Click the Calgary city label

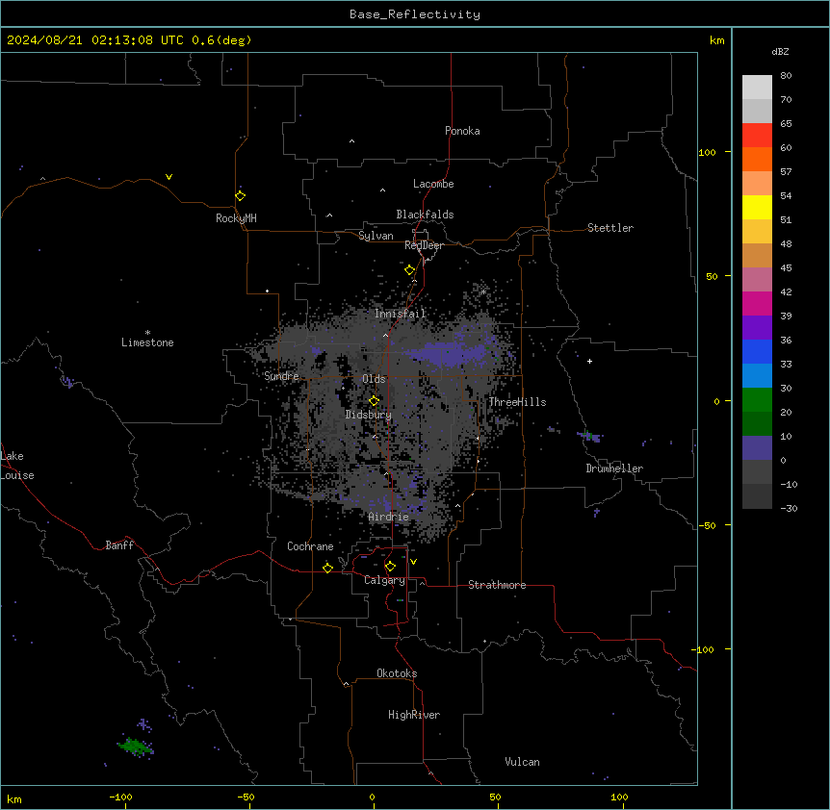384,580
